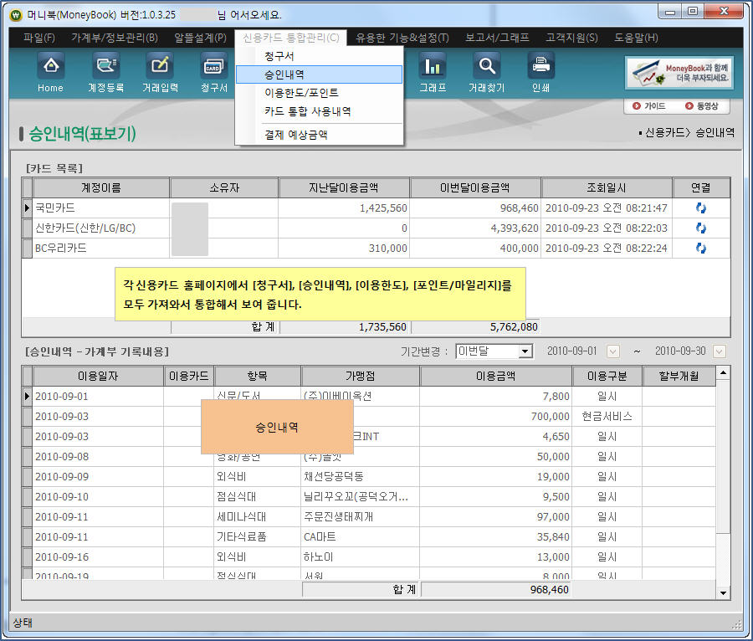The height and width of the screenshot is (641, 753).
Task: Open the start date 2010-09-01 picker arrow
Action: click(613, 352)
